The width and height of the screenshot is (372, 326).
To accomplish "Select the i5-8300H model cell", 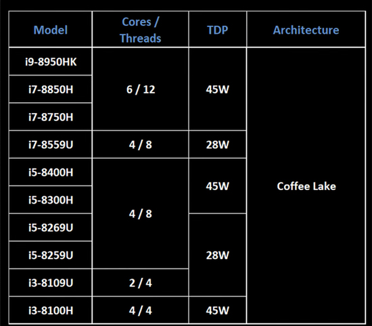I will click(x=50, y=200).
